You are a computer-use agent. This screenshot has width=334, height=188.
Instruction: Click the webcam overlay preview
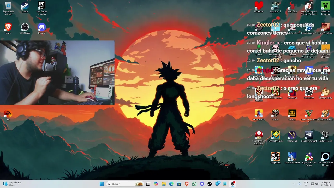57,73
